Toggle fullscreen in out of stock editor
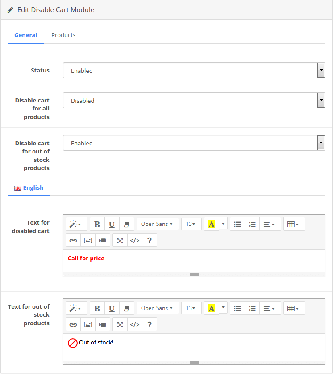The image size is (333, 374). click(x=120, y=324)
